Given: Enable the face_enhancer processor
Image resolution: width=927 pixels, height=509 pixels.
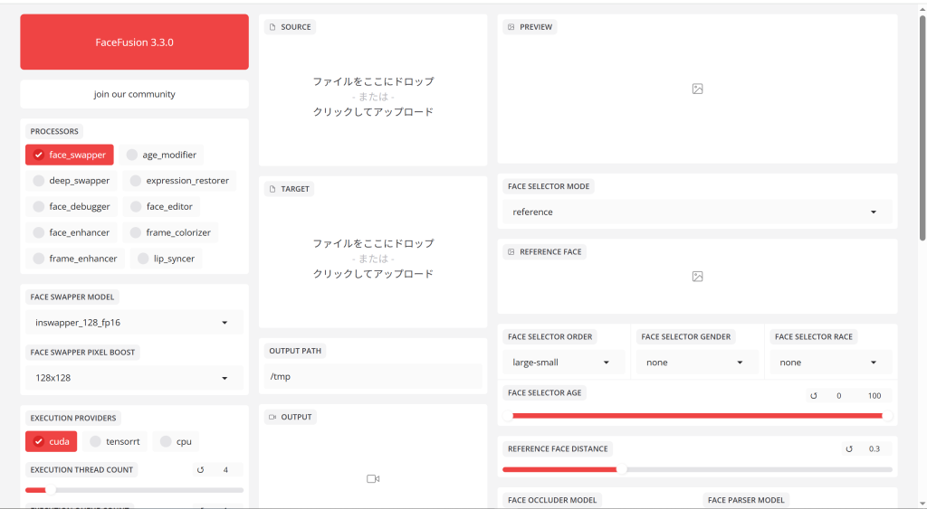Looking at the screenshot, I should point(71,232).
